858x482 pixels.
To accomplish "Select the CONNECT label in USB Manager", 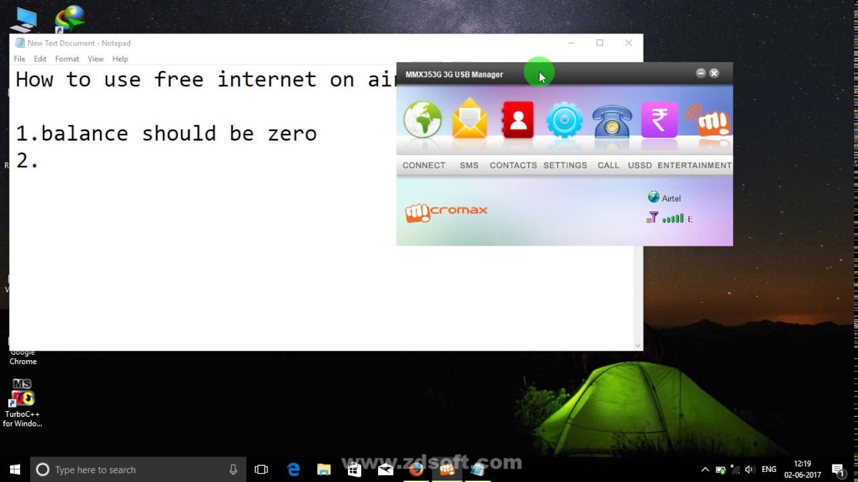I will click(x=424, y=165).
